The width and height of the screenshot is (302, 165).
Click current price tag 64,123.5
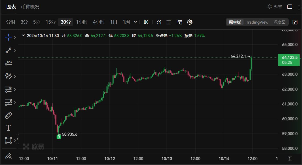[x=289, y=60]
